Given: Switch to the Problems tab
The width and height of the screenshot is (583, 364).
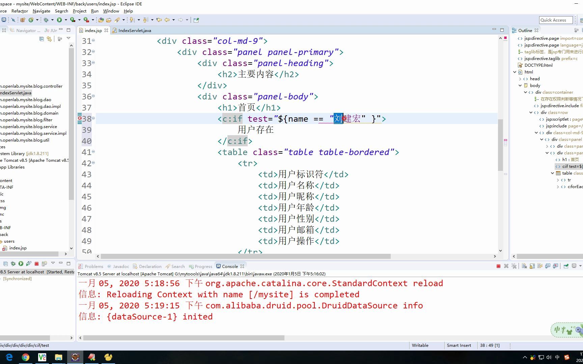Looking at the screenshot, I should click(91, 266).
